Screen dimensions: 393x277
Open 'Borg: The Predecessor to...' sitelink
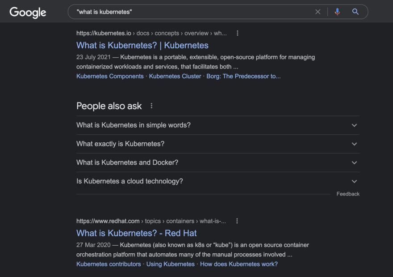pos(243,77)
